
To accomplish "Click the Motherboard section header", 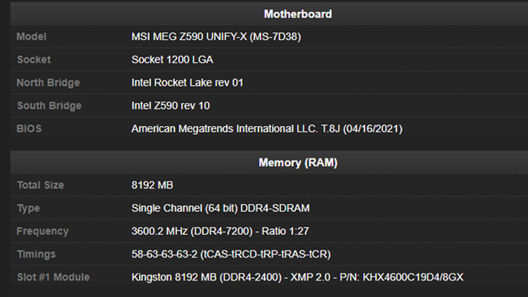I will tap(297, 14).
